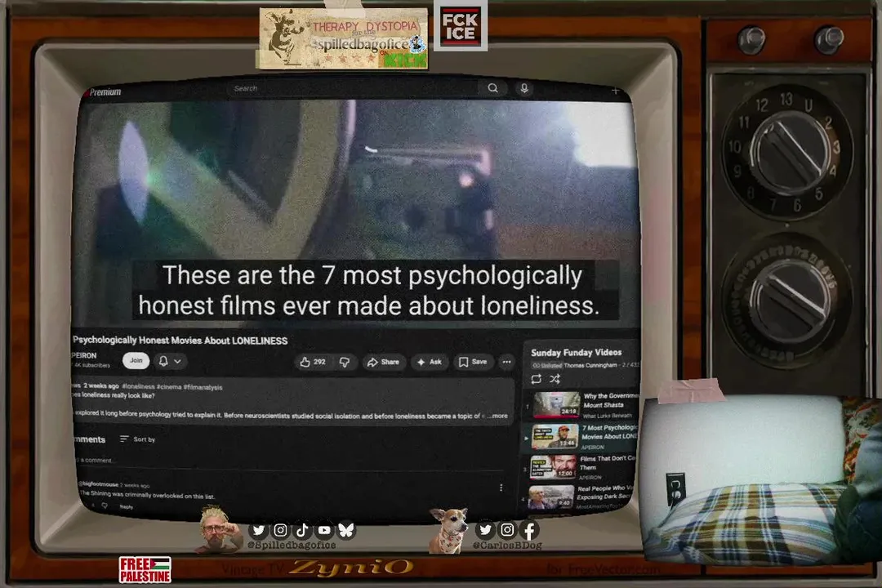
Task: Like the video with 292 likes
Action: (x=313, y=362)
